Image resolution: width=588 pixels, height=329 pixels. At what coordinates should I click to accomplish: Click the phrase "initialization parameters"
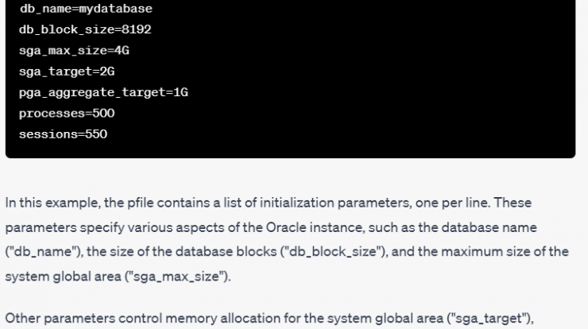[x=334, y=203]
